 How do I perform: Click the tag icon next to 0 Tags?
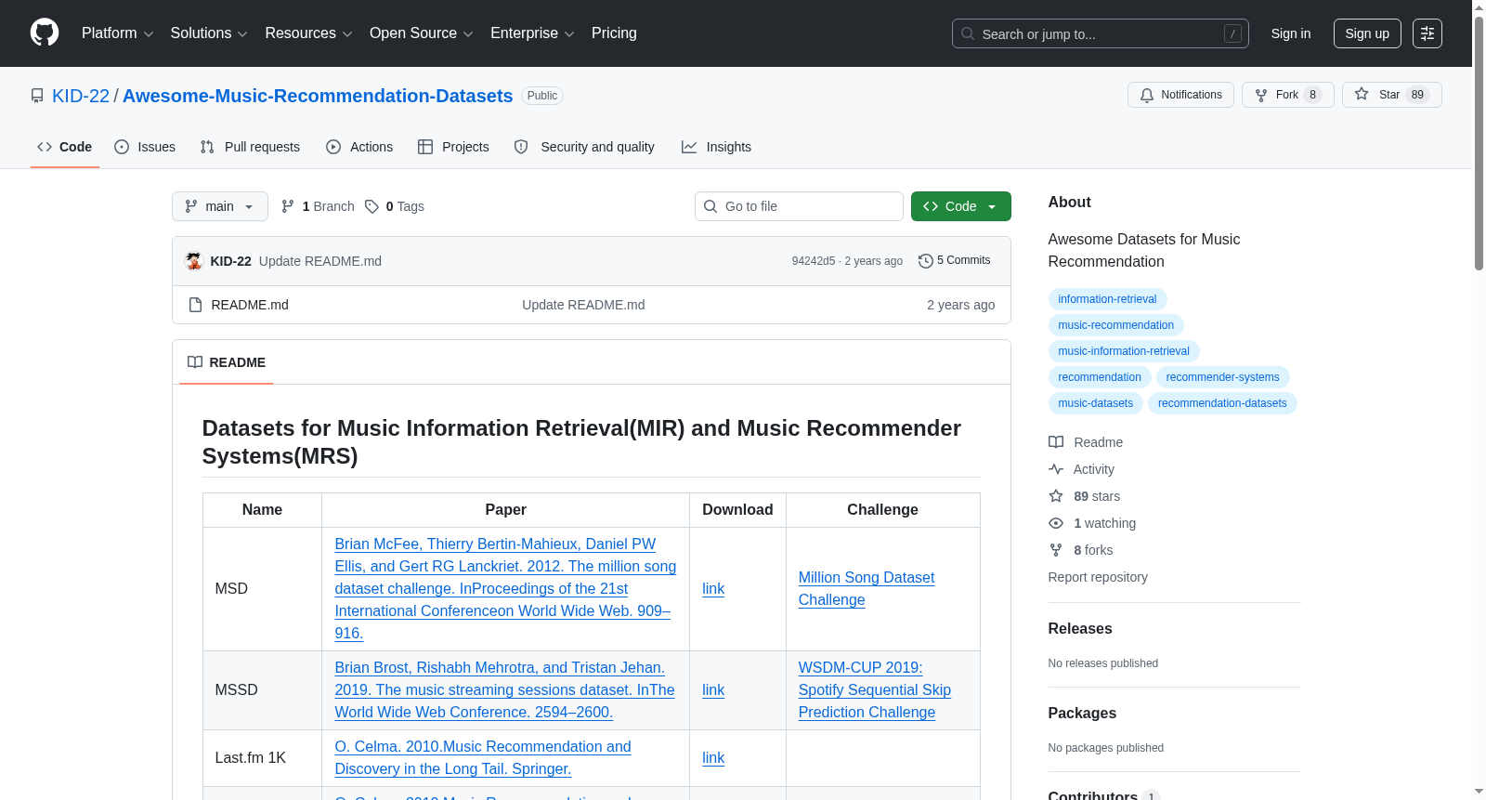371,206
